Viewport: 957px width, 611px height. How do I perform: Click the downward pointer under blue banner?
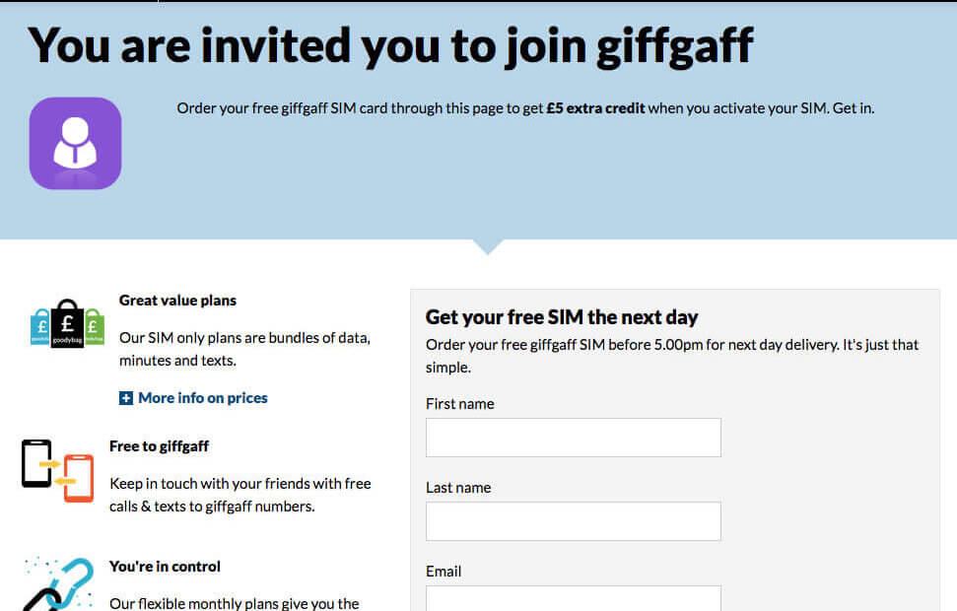pyautogui.click(x=488, y=246)
